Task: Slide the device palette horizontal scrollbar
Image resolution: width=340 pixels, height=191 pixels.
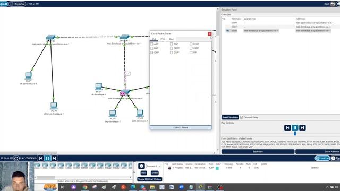Action: (x=46, y=177)
